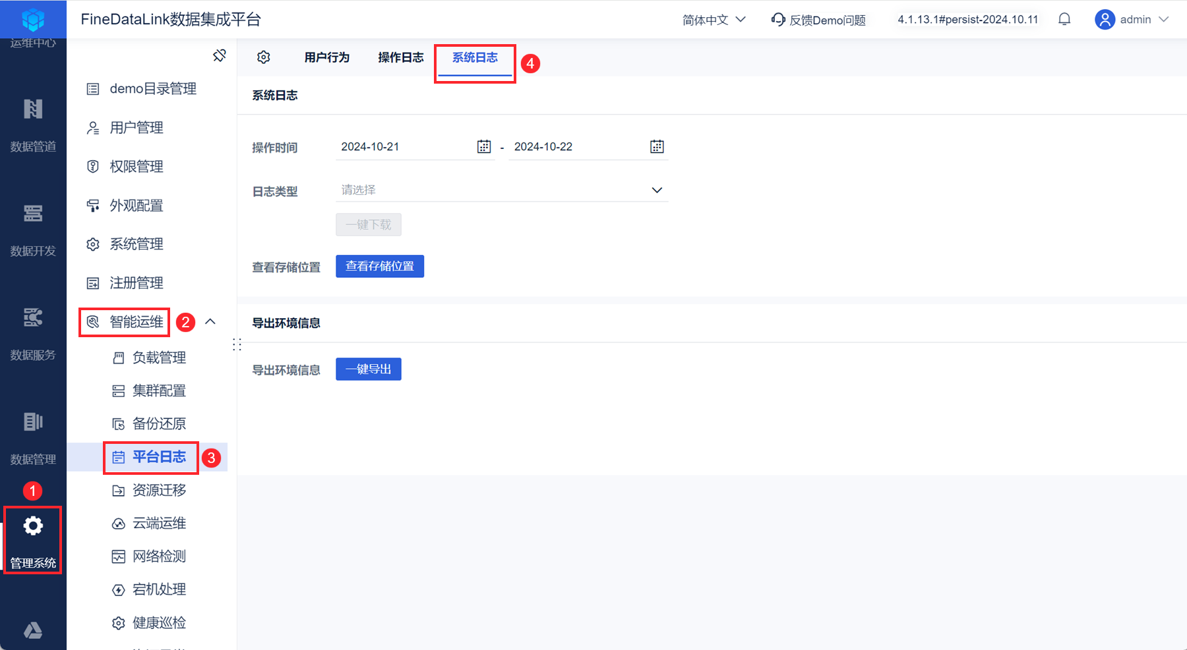Open the 简体中文 language dropdown

point(714,20)
